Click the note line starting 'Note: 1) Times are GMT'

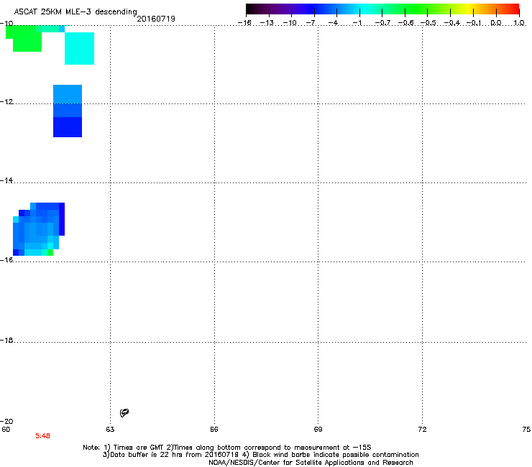tap(227, 448)
